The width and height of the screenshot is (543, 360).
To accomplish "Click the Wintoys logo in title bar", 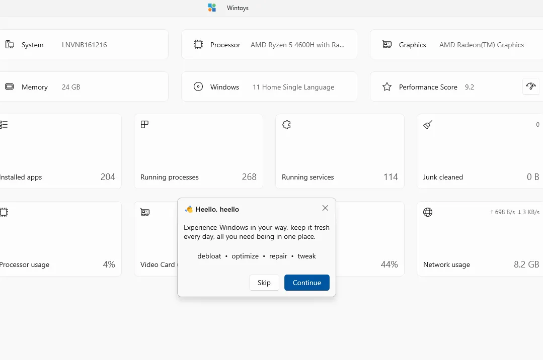I will pyautogui.click(x=212, y=8).
